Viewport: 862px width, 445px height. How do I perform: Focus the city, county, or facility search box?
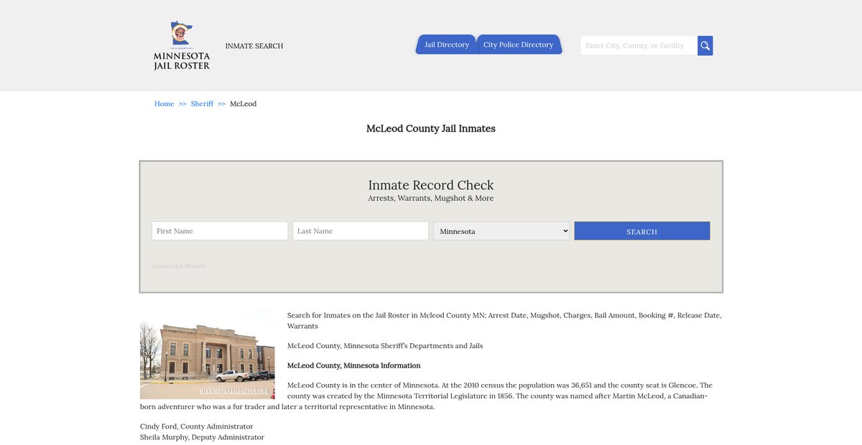tap(638, 46)
